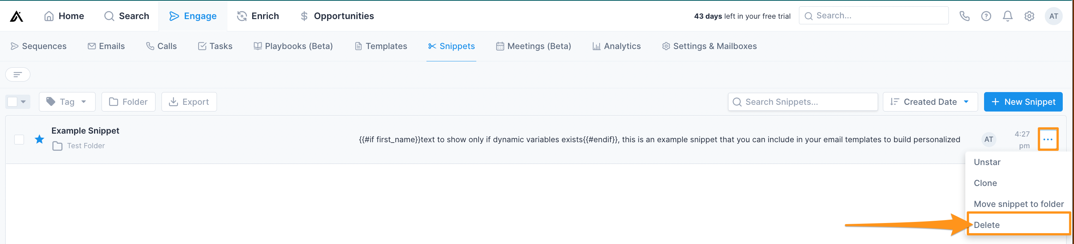Open the notifications bell icon
The width and height of the screenshot is (1074, 244).
point(1008,16)
